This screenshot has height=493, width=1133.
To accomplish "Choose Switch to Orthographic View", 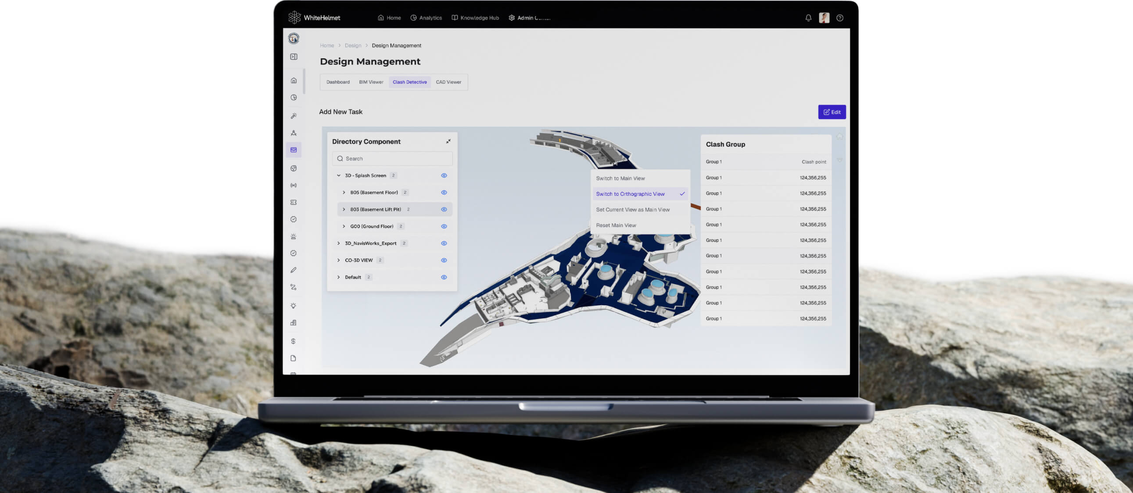I will [639, 194].
